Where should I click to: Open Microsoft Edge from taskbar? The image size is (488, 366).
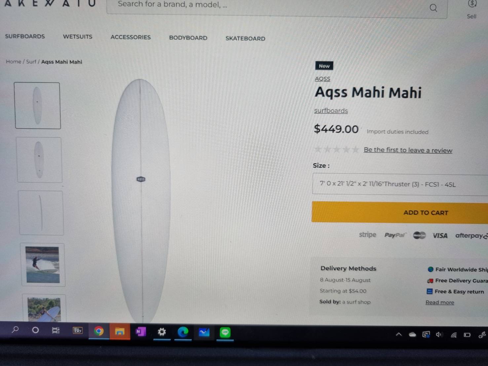click(x=183, y=332)
